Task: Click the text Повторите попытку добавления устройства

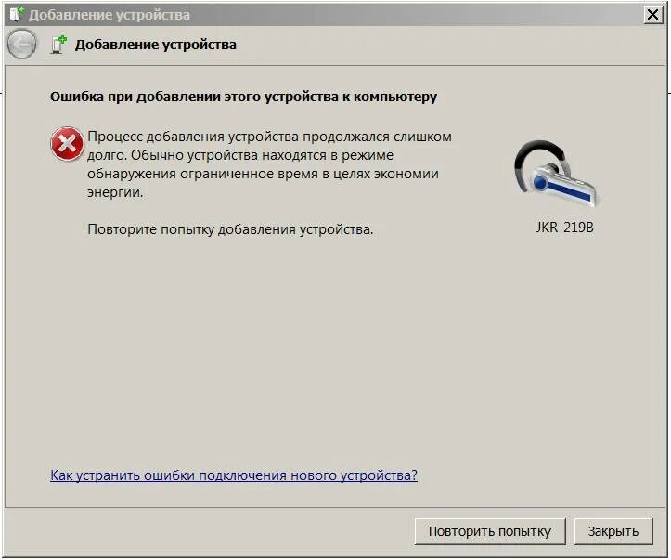Action: pos(230,229)
